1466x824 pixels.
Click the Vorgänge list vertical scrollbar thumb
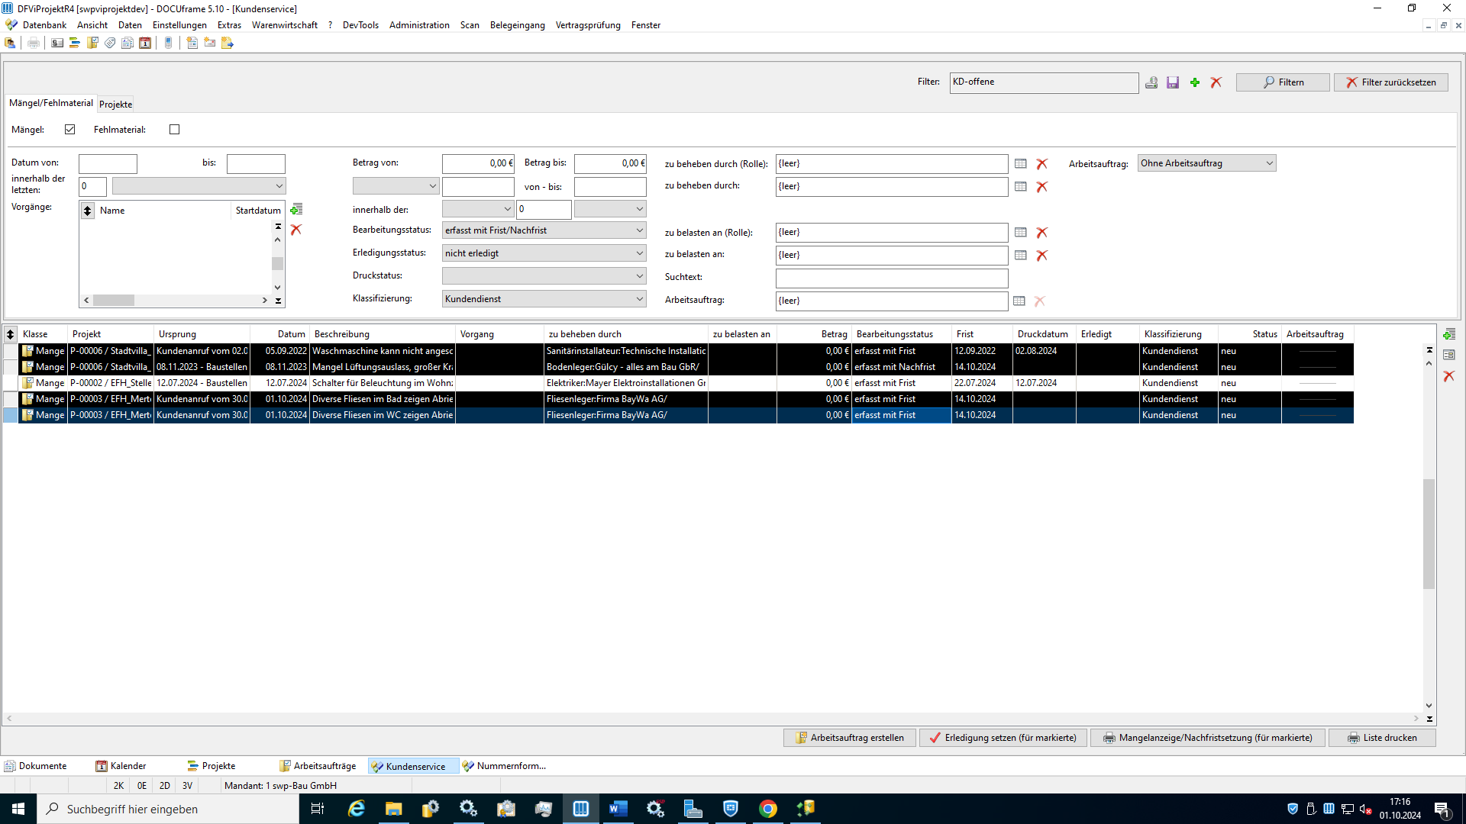pos(278,263)
